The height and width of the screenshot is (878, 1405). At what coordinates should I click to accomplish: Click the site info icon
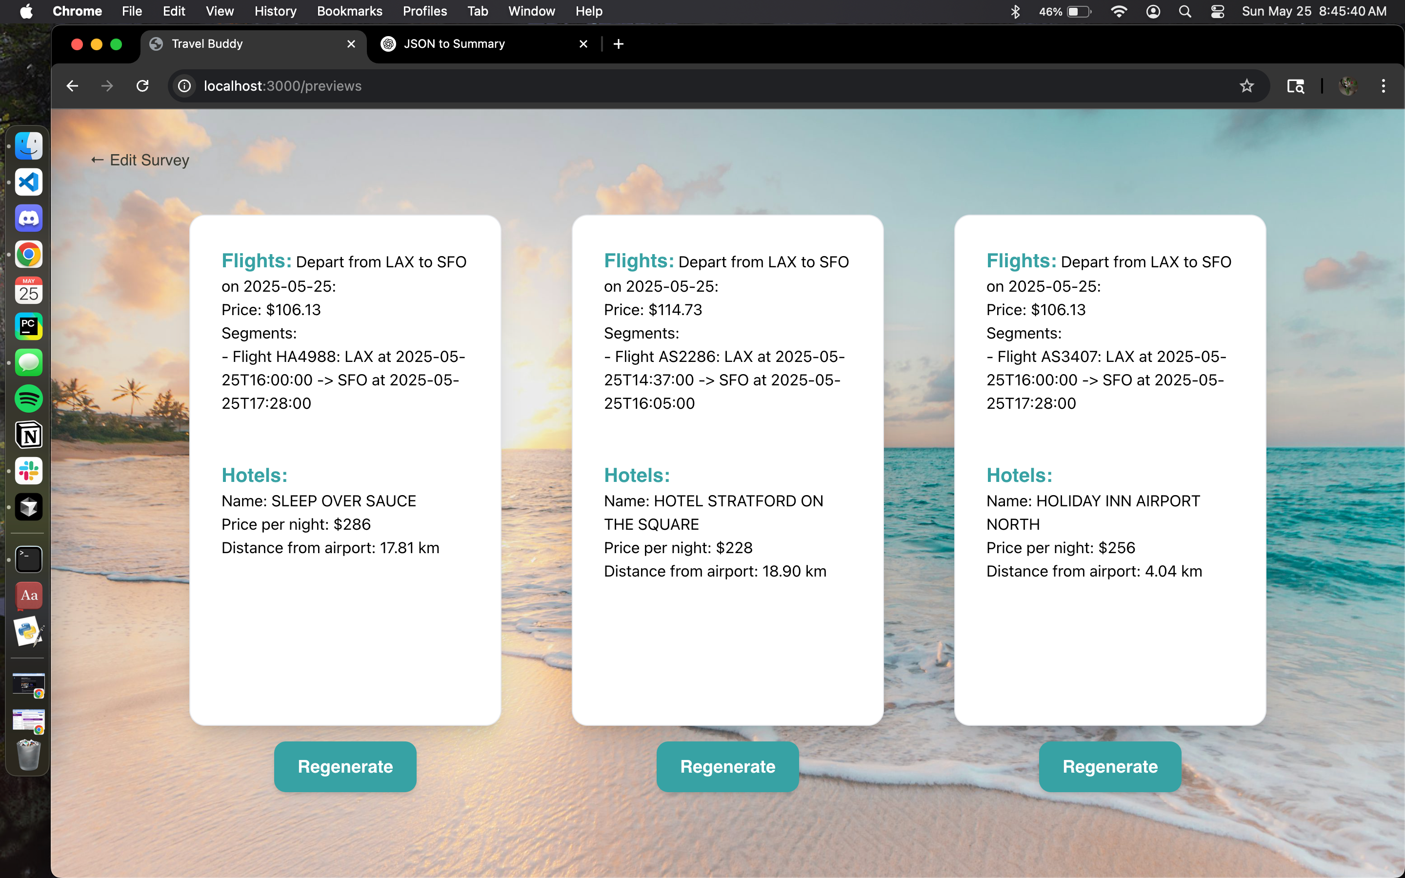[x=184, y=86]
